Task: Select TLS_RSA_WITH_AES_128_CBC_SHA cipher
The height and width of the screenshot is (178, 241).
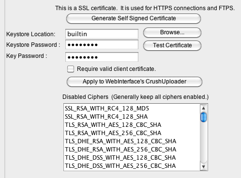Action: click(x=132, y=125)
